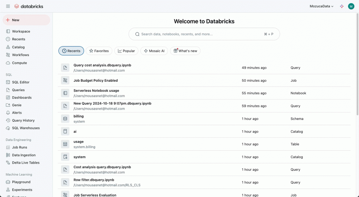Open Query cost analysis.dbquery.ipynb
Viewport: 359px width, 197px height.
102,65
